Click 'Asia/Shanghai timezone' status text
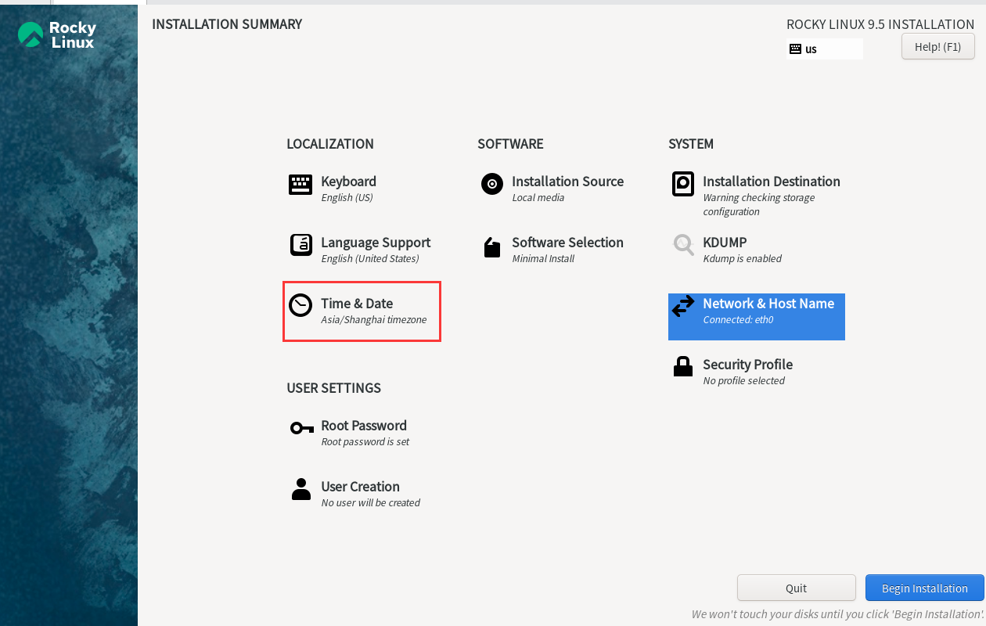This screenshot has width=986, height=626. 374,320
